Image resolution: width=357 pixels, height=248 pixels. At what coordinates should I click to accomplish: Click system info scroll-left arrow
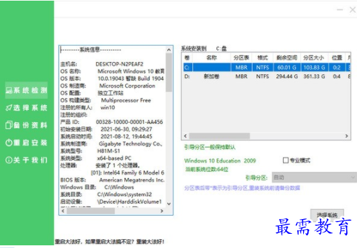point(63,211)
